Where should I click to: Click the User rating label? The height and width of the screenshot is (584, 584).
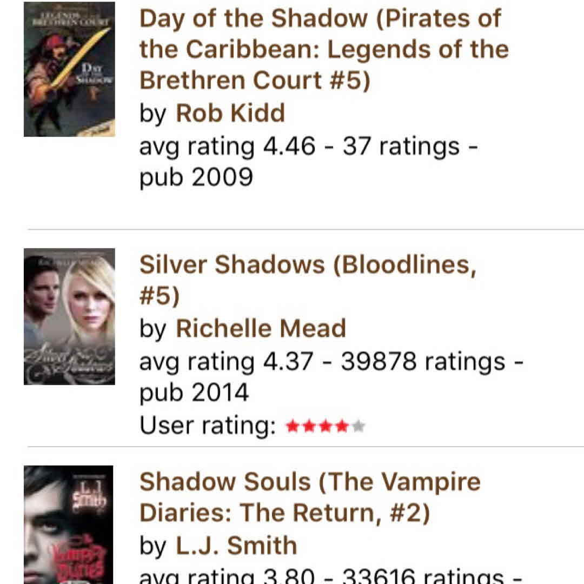[208, 426]
